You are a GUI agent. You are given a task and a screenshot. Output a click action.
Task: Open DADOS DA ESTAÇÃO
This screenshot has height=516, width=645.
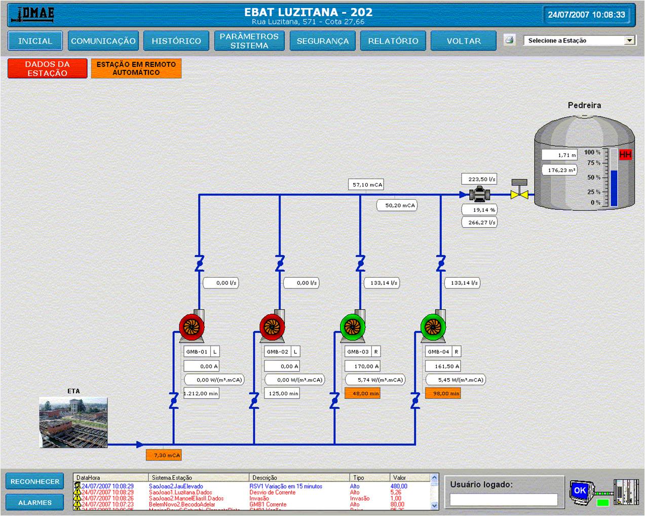[47, 68]
